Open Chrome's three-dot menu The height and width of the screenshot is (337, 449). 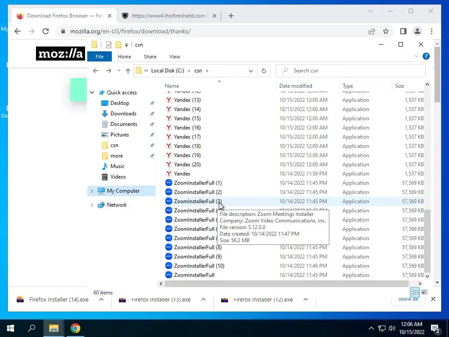(431, 31)
